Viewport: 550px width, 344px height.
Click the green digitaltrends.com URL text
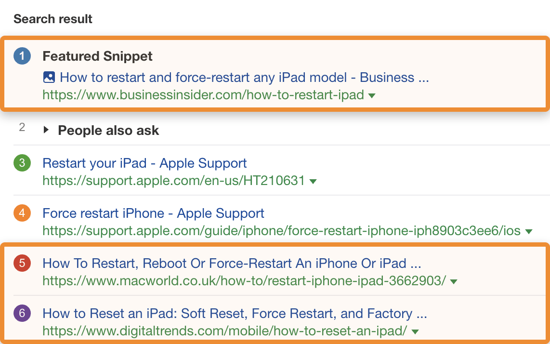225,331
